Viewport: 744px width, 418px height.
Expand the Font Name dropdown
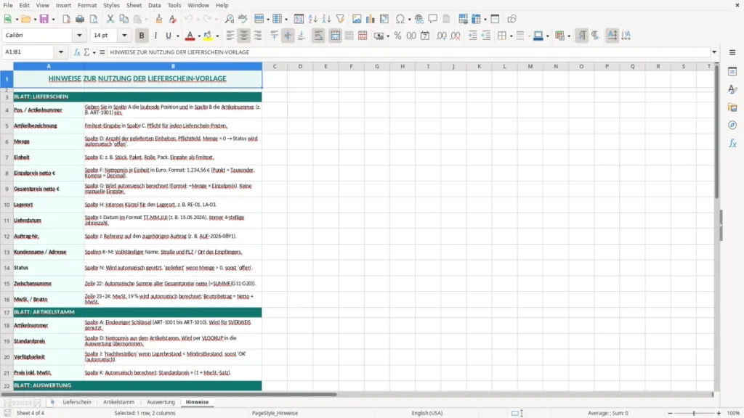79,35
